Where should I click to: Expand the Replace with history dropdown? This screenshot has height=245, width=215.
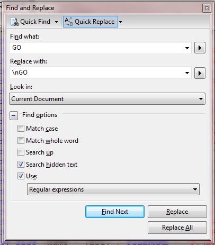pos(187,73)
